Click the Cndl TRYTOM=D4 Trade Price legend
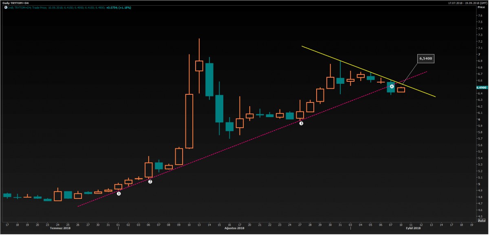This screenshot has height=235, width=489. pos(41,7)
